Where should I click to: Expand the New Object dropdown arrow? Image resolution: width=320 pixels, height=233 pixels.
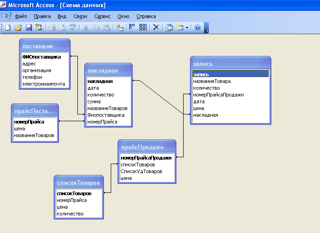(187, 27)
